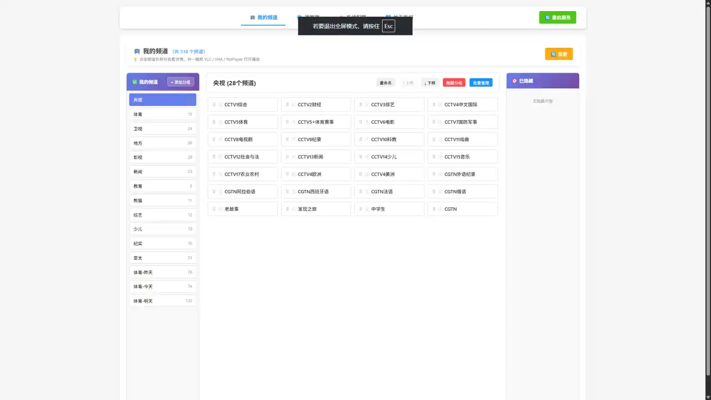Click channel logo icon on CGTN阿拉伯语 card
This screenshot has width=711, height=400.
click(x=220, y=192)
